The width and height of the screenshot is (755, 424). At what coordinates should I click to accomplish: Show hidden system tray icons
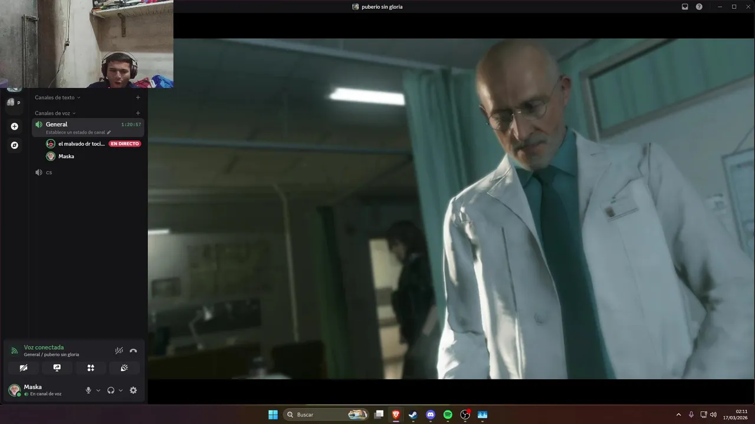point(678,415)
